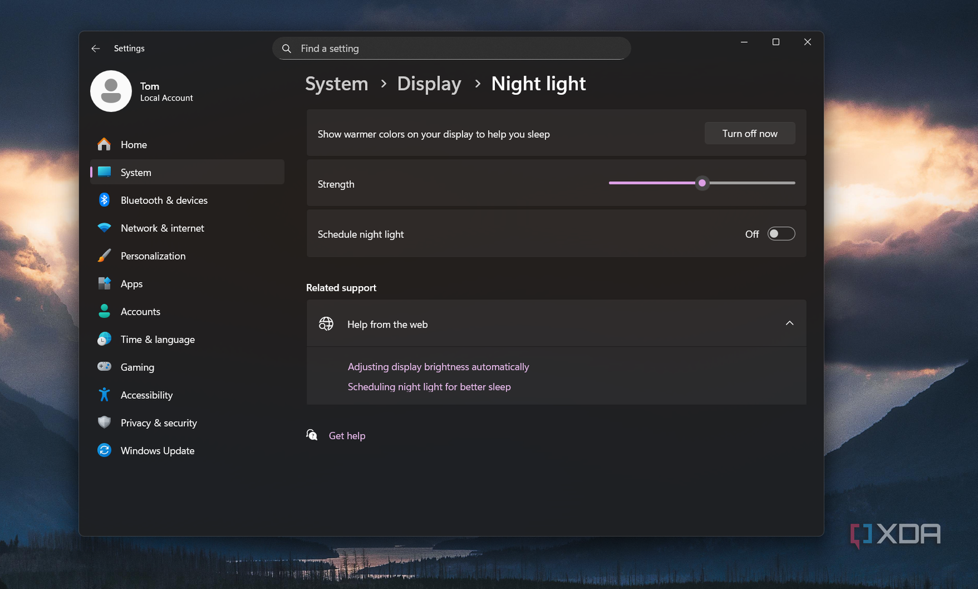Click the search magnifier icon
Screen dimensions: 978x589
coord(287,49)
